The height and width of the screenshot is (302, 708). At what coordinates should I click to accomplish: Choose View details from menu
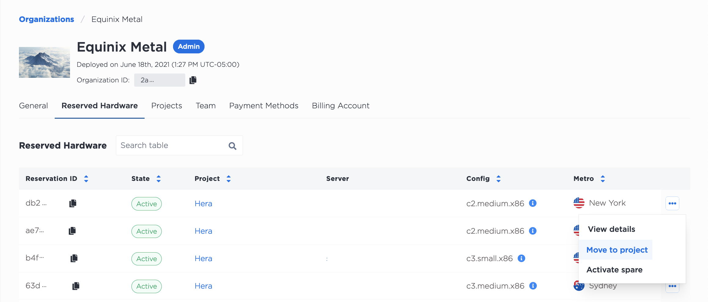[x=611, y=229]
